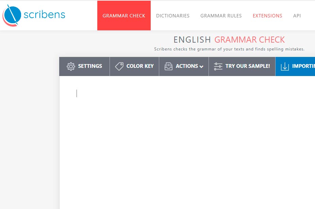This screenshot has width=315, height=209.
Task: Open the API menu item
Action: tap(297, 16)
